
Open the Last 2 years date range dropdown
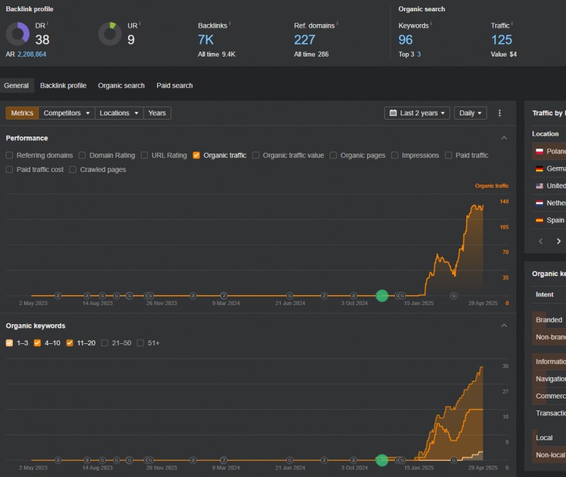pyautogui.click(x=417, y=113)
